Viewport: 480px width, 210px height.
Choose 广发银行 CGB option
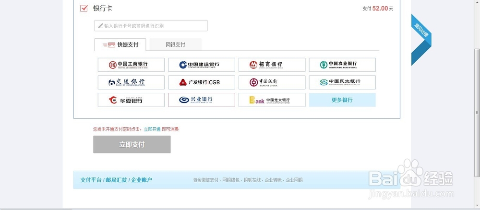tap(202, 82)
